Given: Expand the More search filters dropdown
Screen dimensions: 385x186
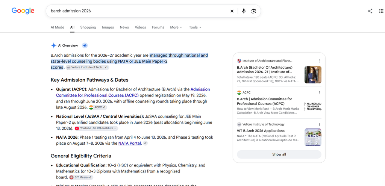Looking at the screenshot, I should pos(176,27).
